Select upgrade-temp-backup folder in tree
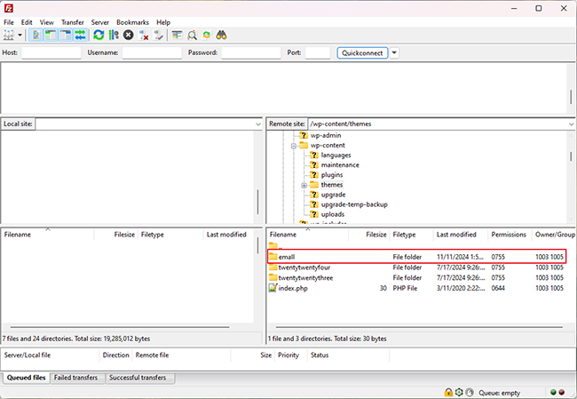Viewport: 577px width, 399px height. pos(354,204)
